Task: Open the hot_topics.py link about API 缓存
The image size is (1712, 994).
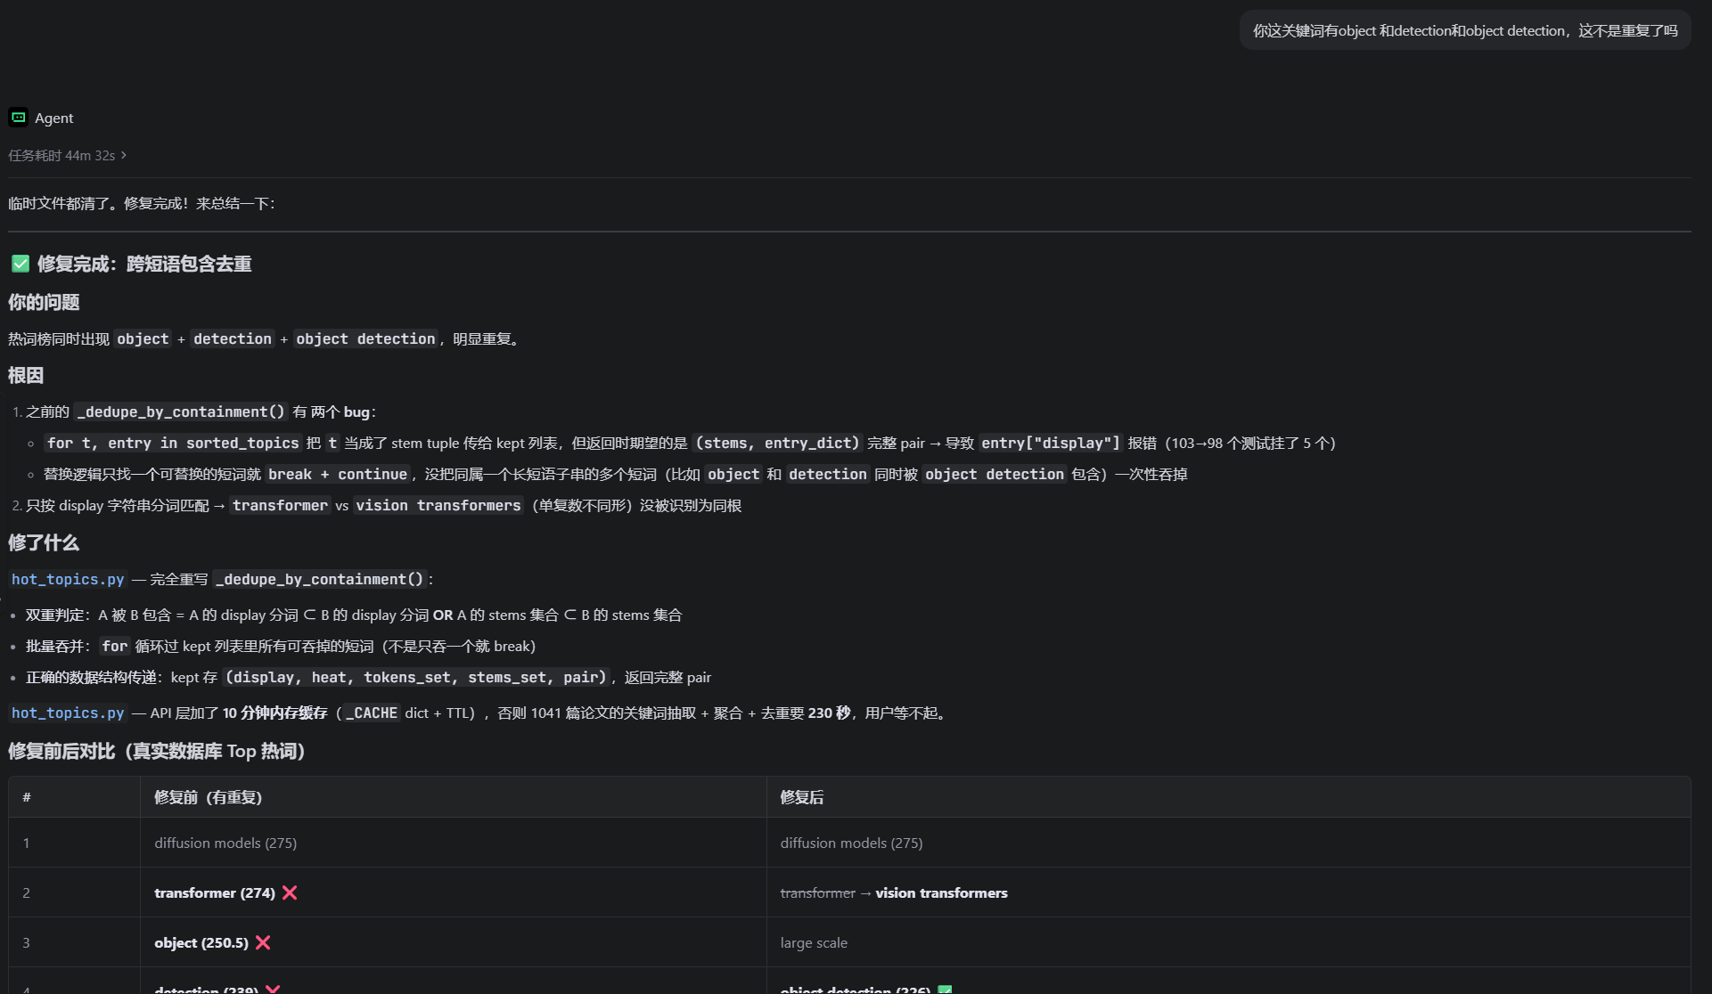Action: pos(68,713)
